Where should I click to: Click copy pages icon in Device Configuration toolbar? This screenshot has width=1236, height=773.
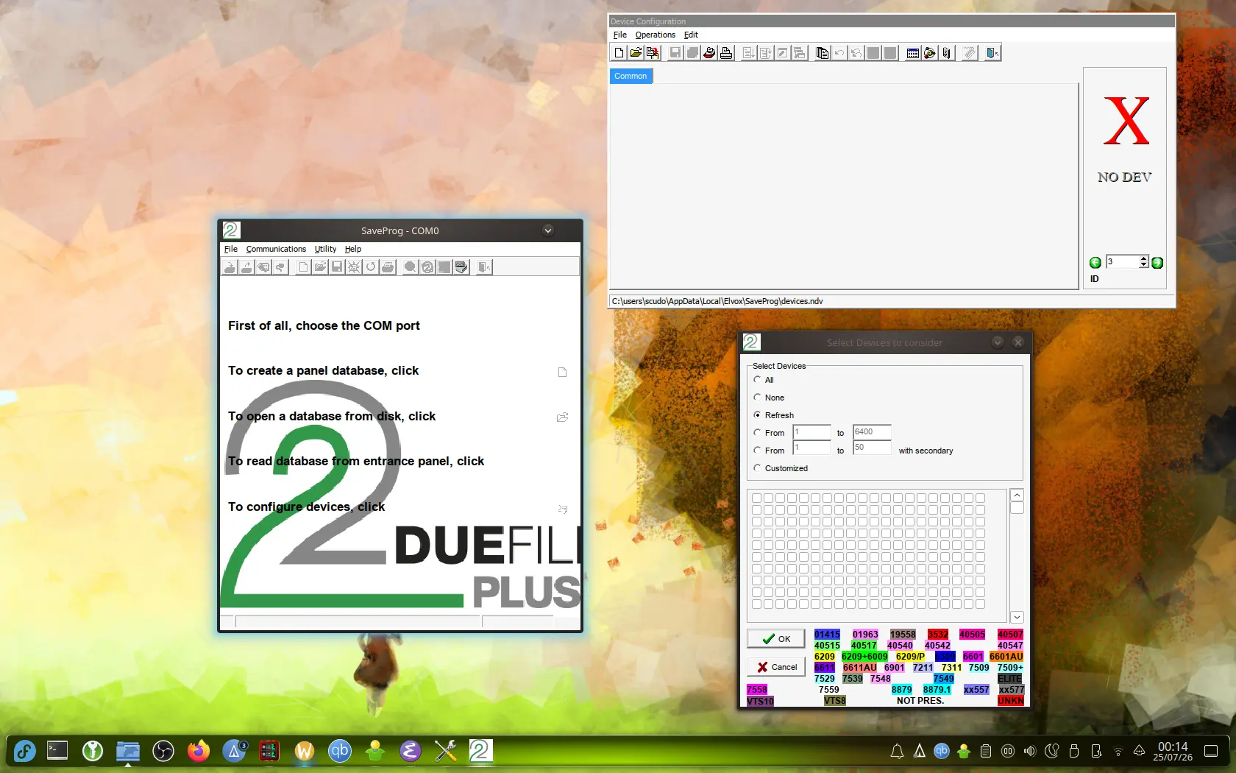click(822, 53)
